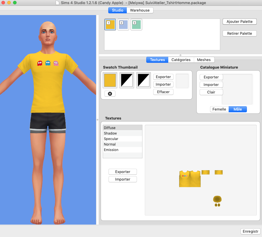Screen dimensions: 262x237
Task: Click the Ajouter Palette button
Action: pos(239,21)
